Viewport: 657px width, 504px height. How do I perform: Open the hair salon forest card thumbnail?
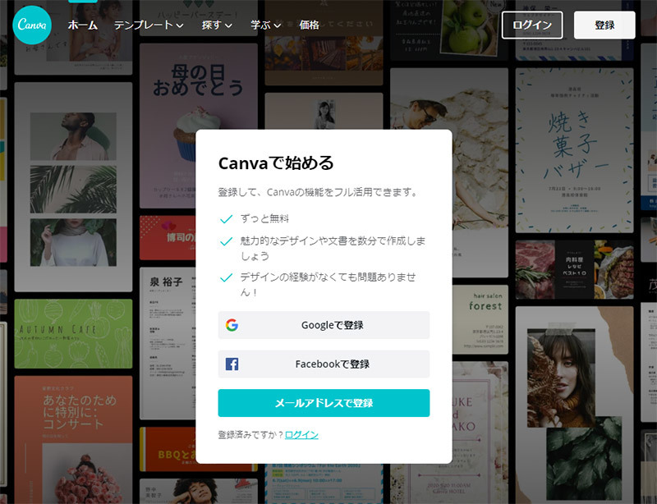(x=480, y=319)
